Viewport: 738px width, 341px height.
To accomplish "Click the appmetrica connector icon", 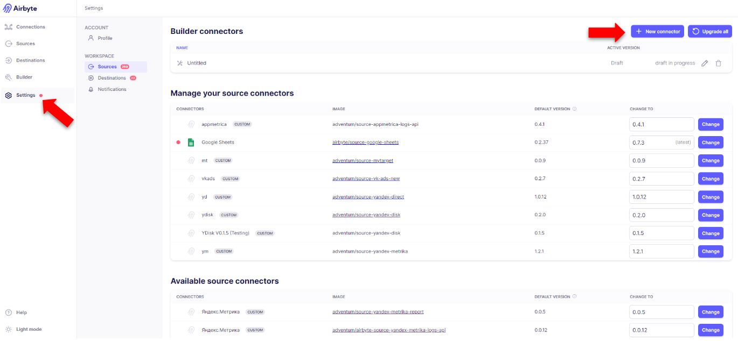I will pyautogui.click(x=191, y=124).
